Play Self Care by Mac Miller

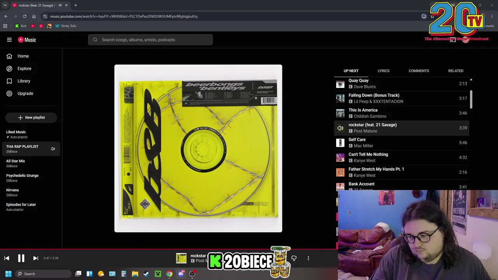pos(402,143)
